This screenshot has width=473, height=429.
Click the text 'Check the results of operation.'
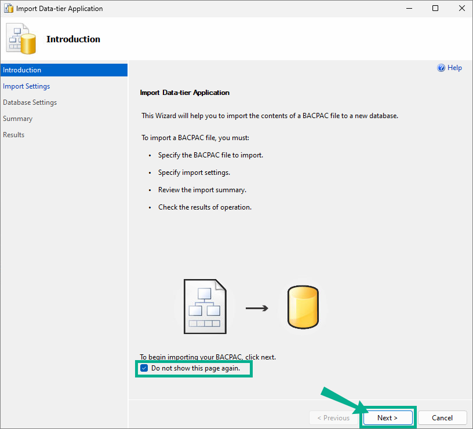tap(205, 207)
